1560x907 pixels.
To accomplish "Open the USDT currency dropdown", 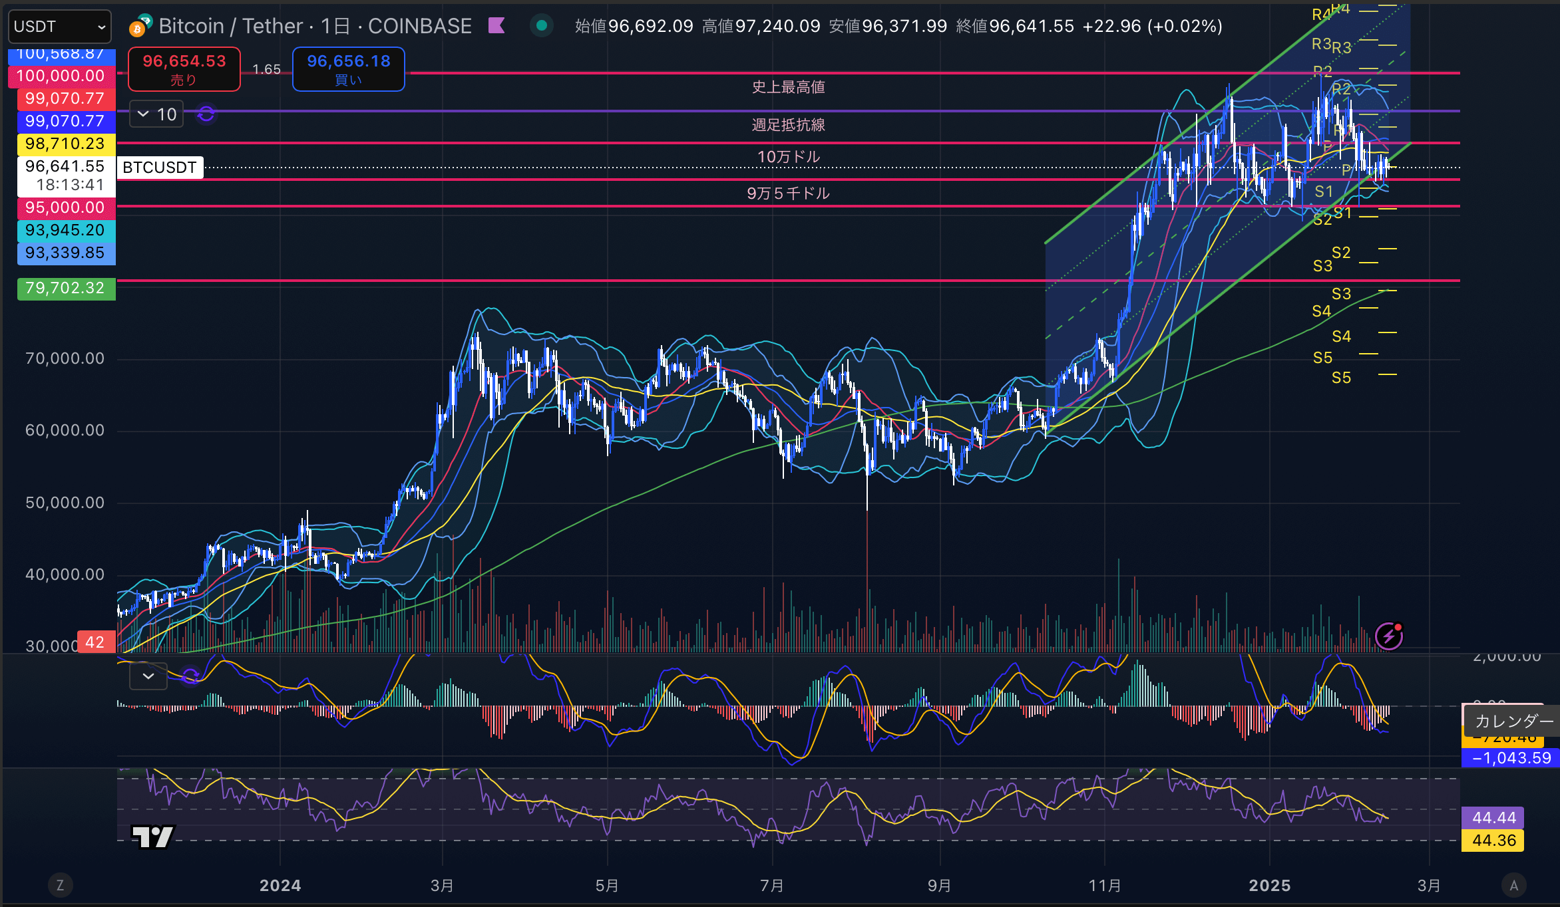I will [x=59, y=27].
